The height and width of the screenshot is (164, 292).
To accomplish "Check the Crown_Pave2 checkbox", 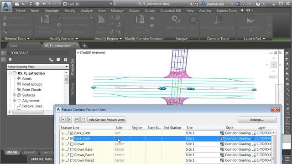I will 72,160.
